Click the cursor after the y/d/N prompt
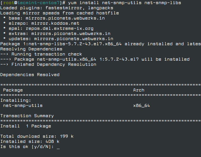Viewport: 201px width, 157px height. [58, 147]
